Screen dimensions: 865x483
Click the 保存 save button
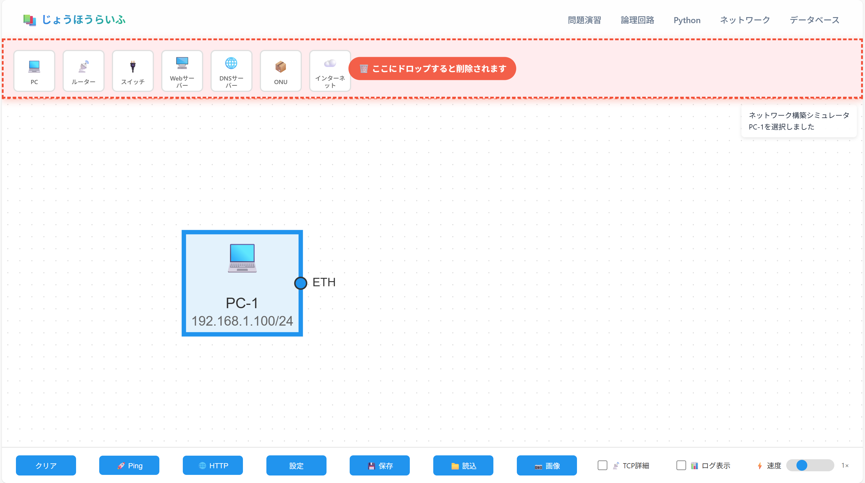379,465
